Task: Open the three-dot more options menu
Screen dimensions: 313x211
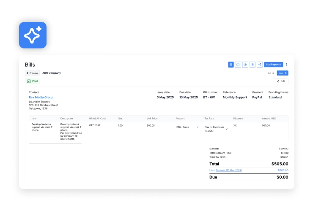Action: click(286, 65)
